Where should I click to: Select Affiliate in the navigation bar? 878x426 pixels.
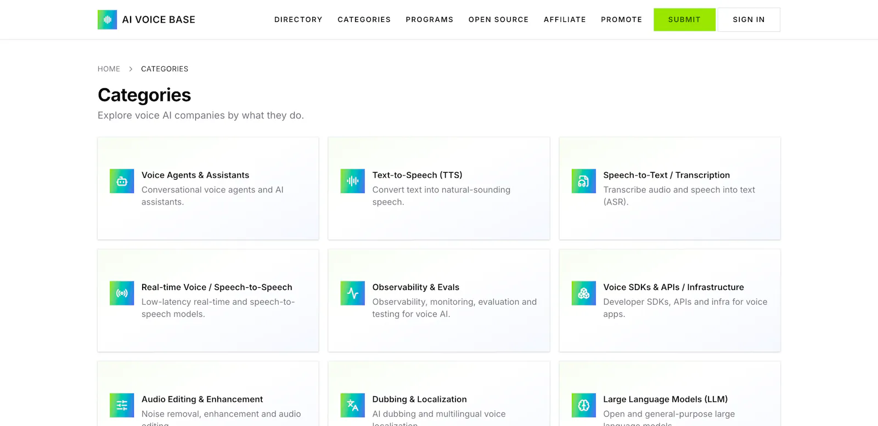[565, 20]
